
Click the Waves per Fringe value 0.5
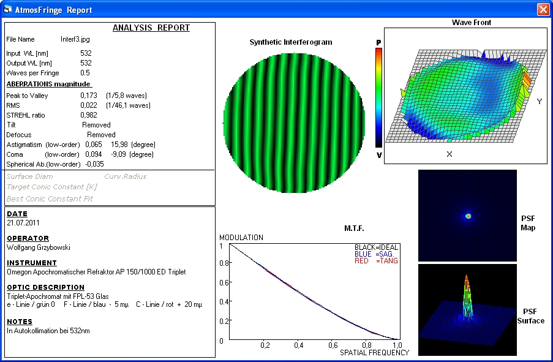pyautogui.click(x=86, y=73)
